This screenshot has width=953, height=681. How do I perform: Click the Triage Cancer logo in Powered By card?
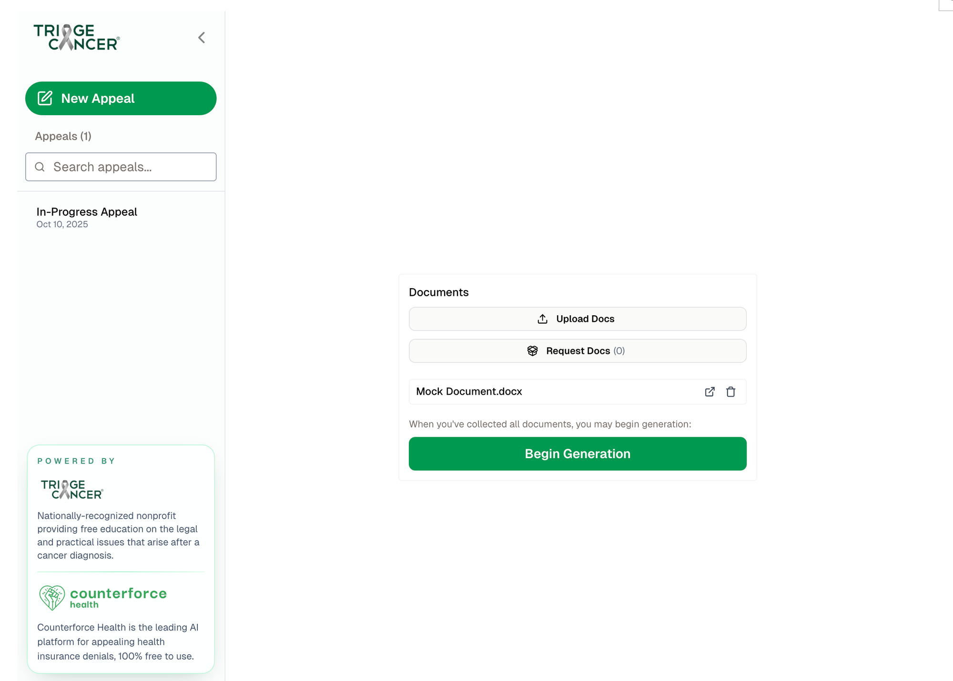tap(72, 490)
